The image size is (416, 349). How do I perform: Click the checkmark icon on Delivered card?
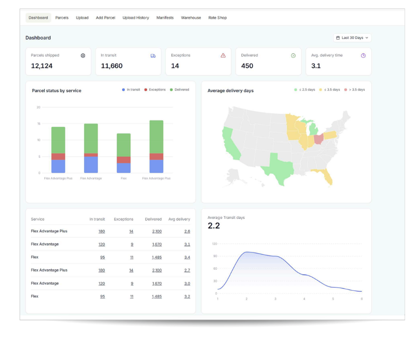(x=293, y=55)
